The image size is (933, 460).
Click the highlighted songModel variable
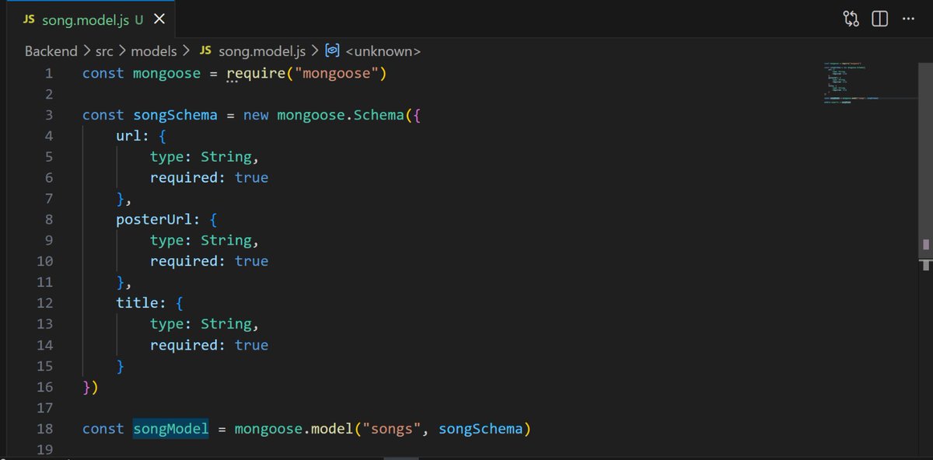coord(171,429)
